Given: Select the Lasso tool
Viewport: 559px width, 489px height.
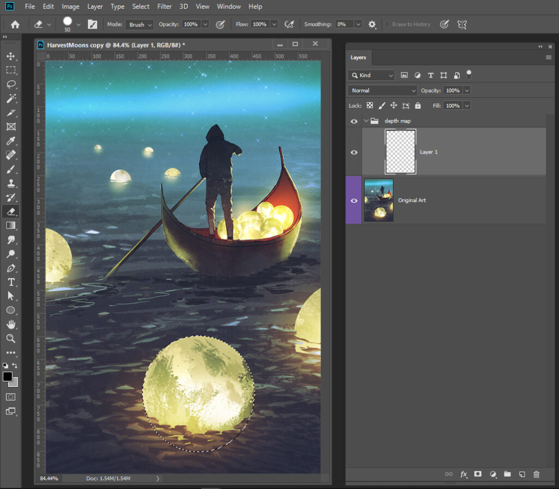Looking at the screenshot, I should (x=10, y=85).
